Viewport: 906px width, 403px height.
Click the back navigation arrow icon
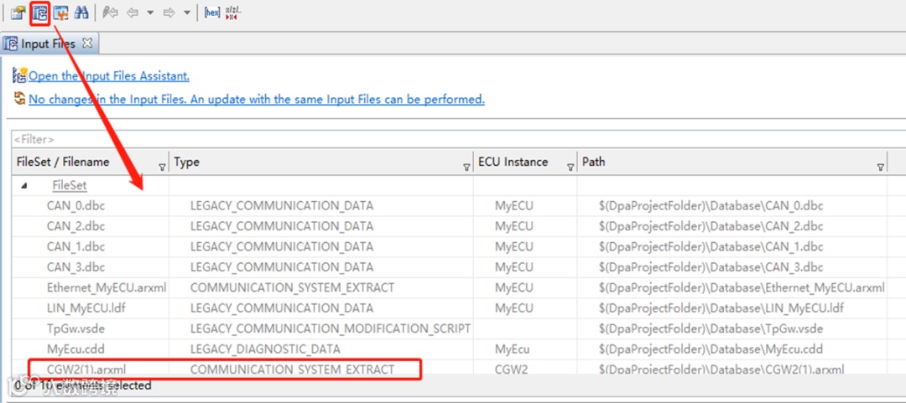point(133,13)
